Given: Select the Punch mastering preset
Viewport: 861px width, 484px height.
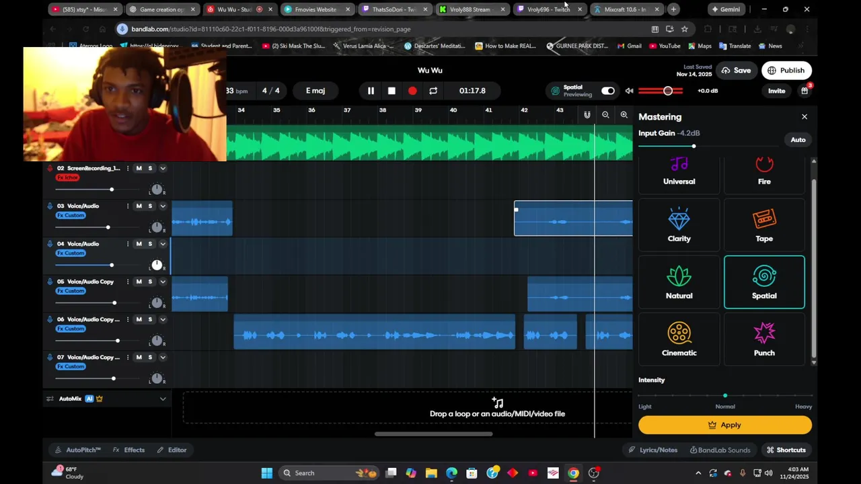Looking at the screenshot, I should pyautogui.click(x=764, y=339).
